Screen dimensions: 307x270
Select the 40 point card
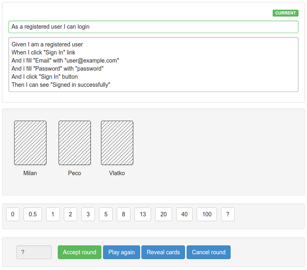coord(185,214)
